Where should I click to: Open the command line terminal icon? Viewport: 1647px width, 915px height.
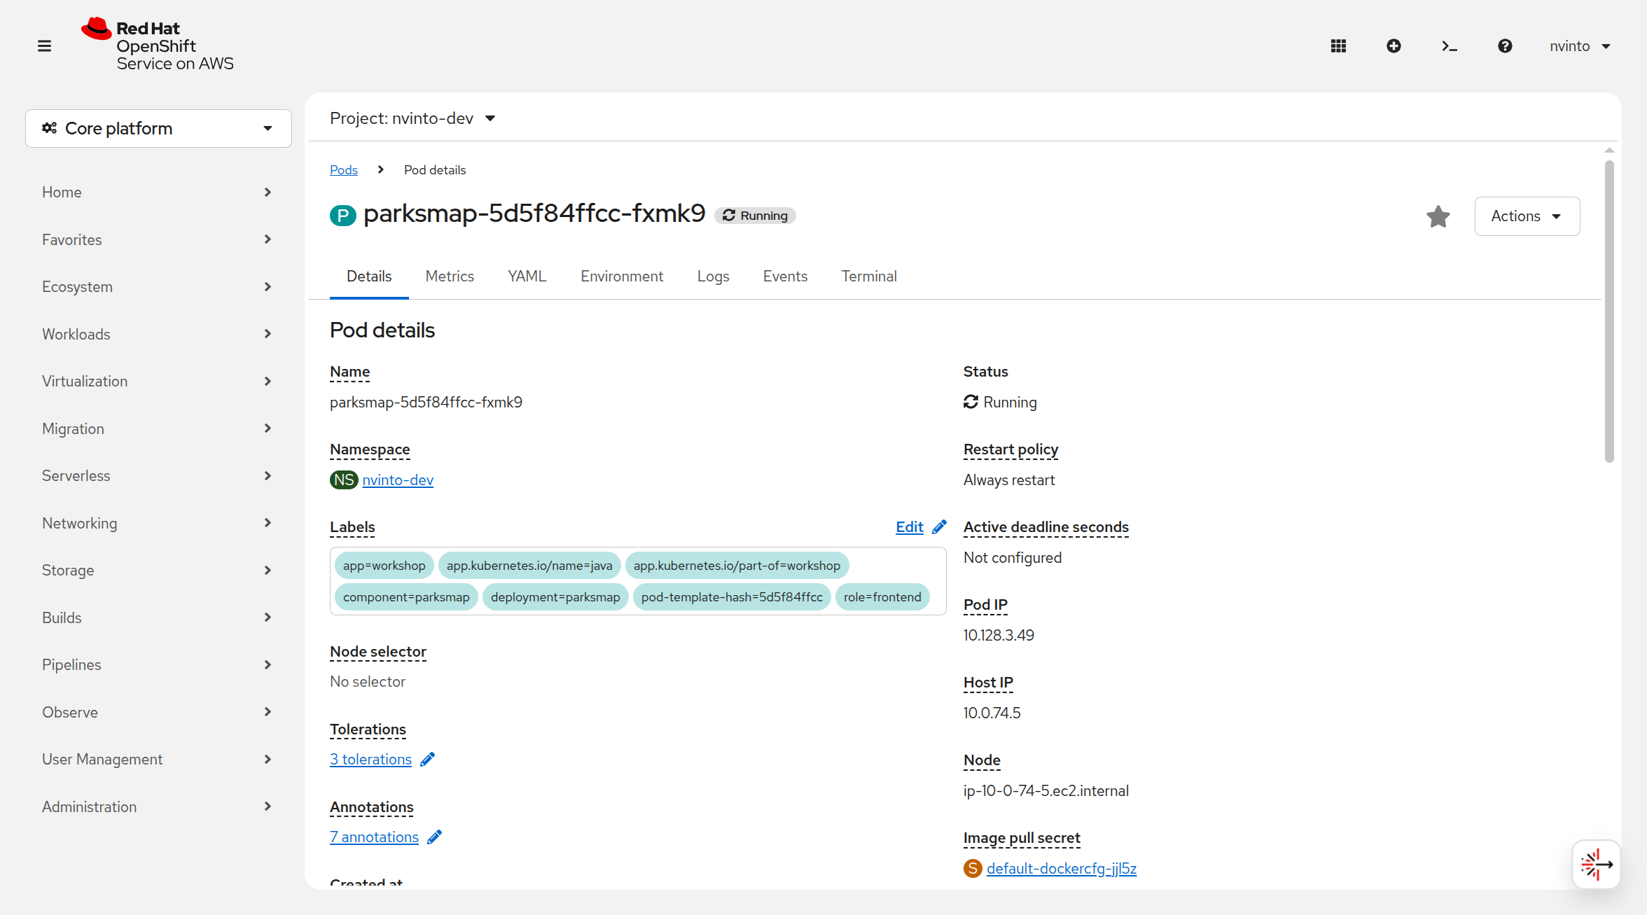pos(1450,46)
